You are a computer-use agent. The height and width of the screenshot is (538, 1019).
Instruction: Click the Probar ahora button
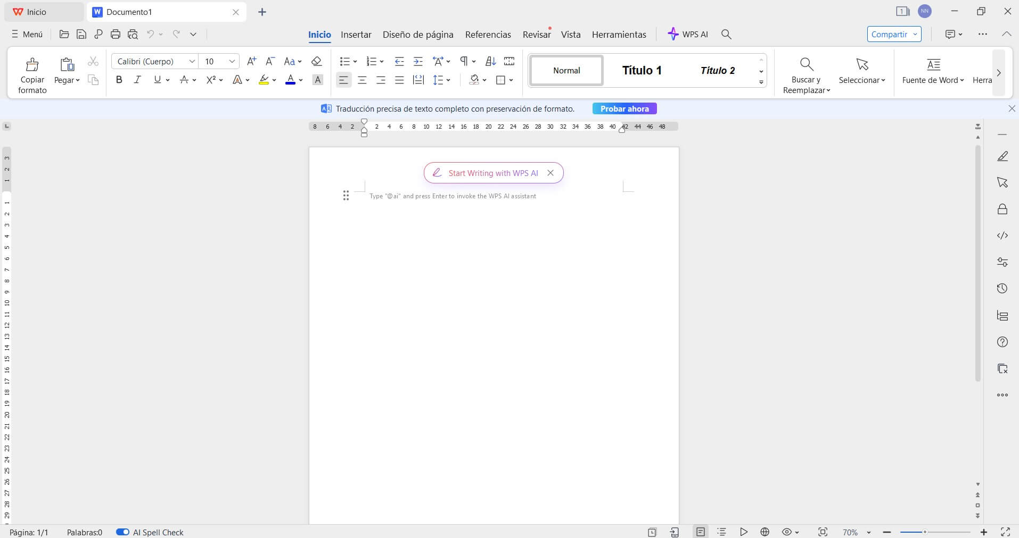click(x=624, y=108)
